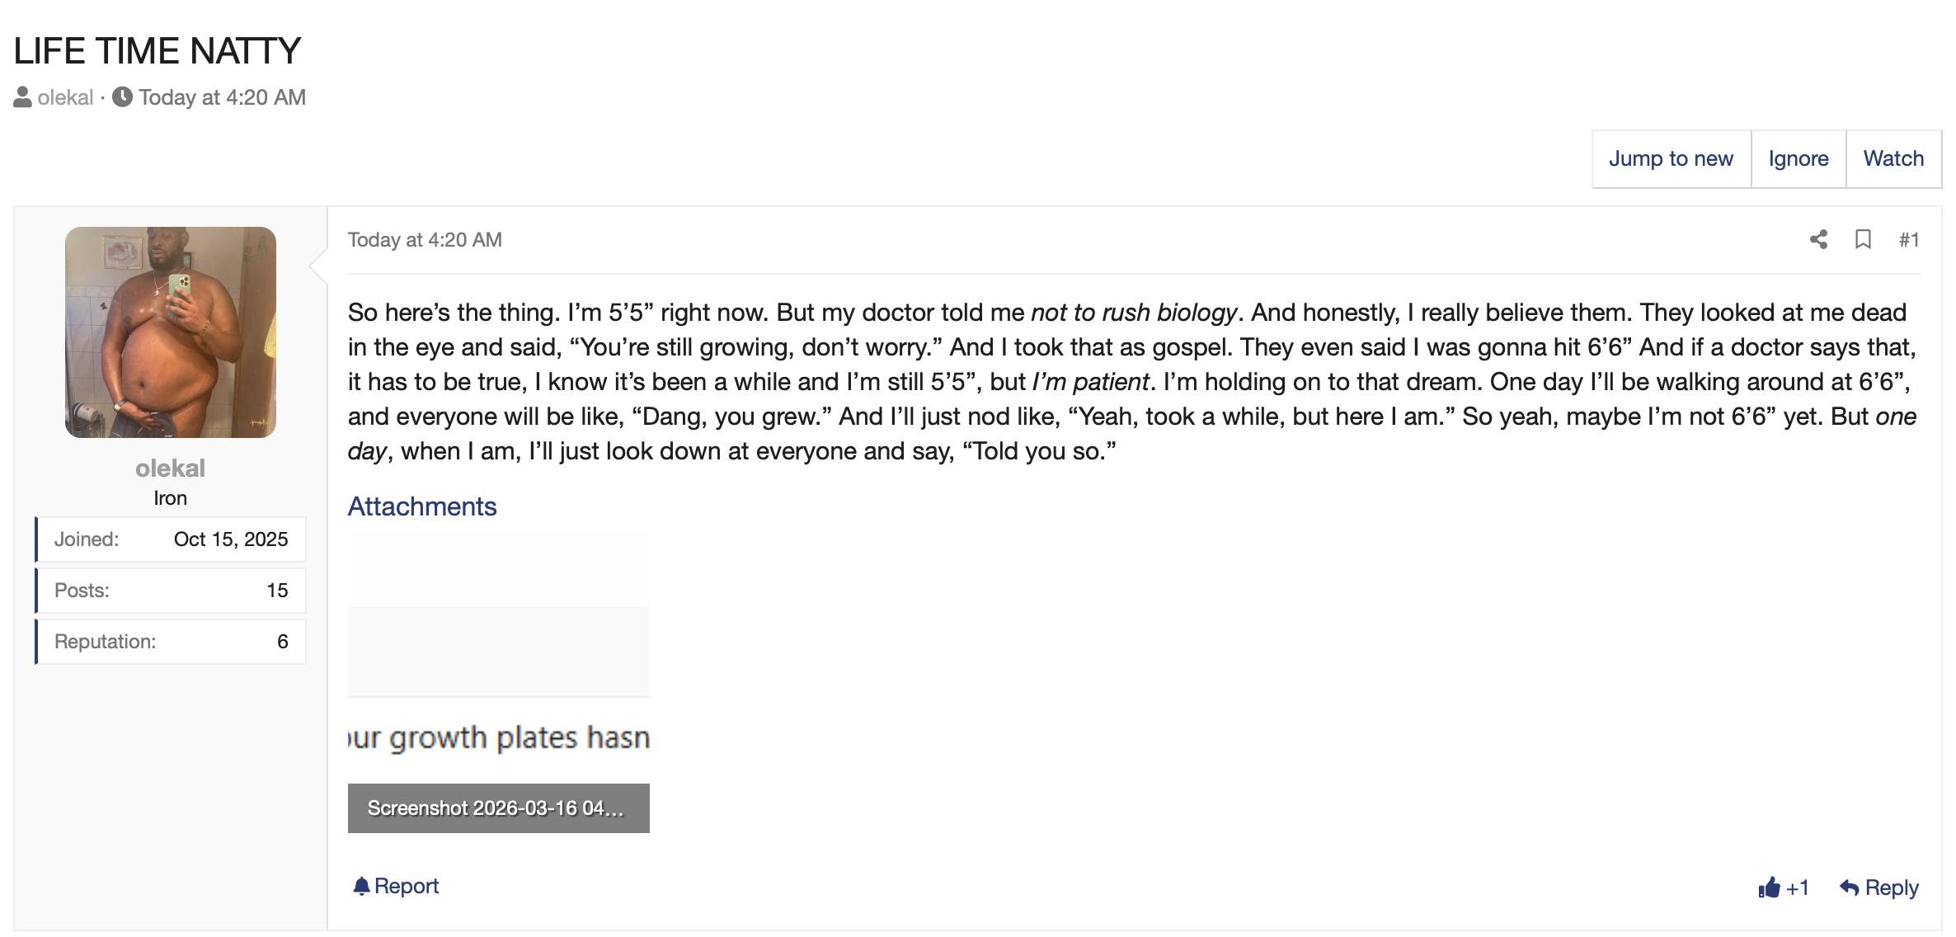The height and width of the screenshot is (937, 1956).
Task: Click the Screenshot 2026-03-16 file caption
Action: click(x=498, y=808)
